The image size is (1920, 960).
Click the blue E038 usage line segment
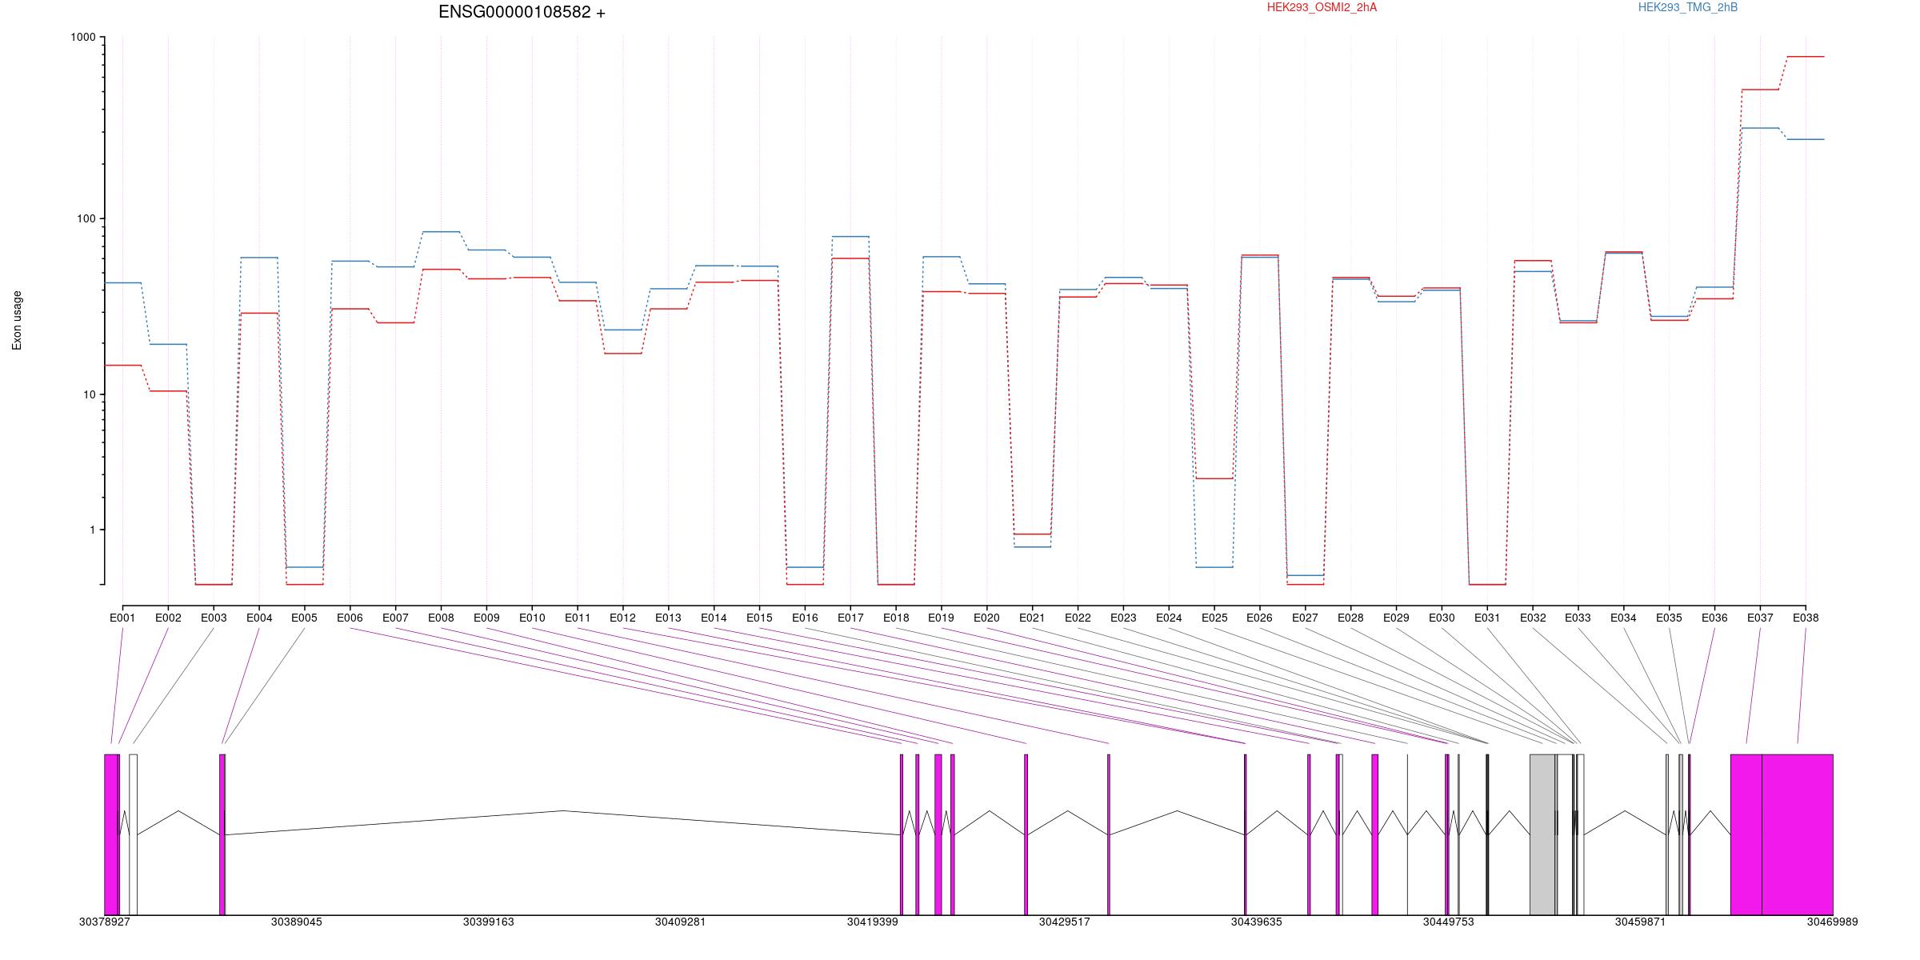point(1806,139)
